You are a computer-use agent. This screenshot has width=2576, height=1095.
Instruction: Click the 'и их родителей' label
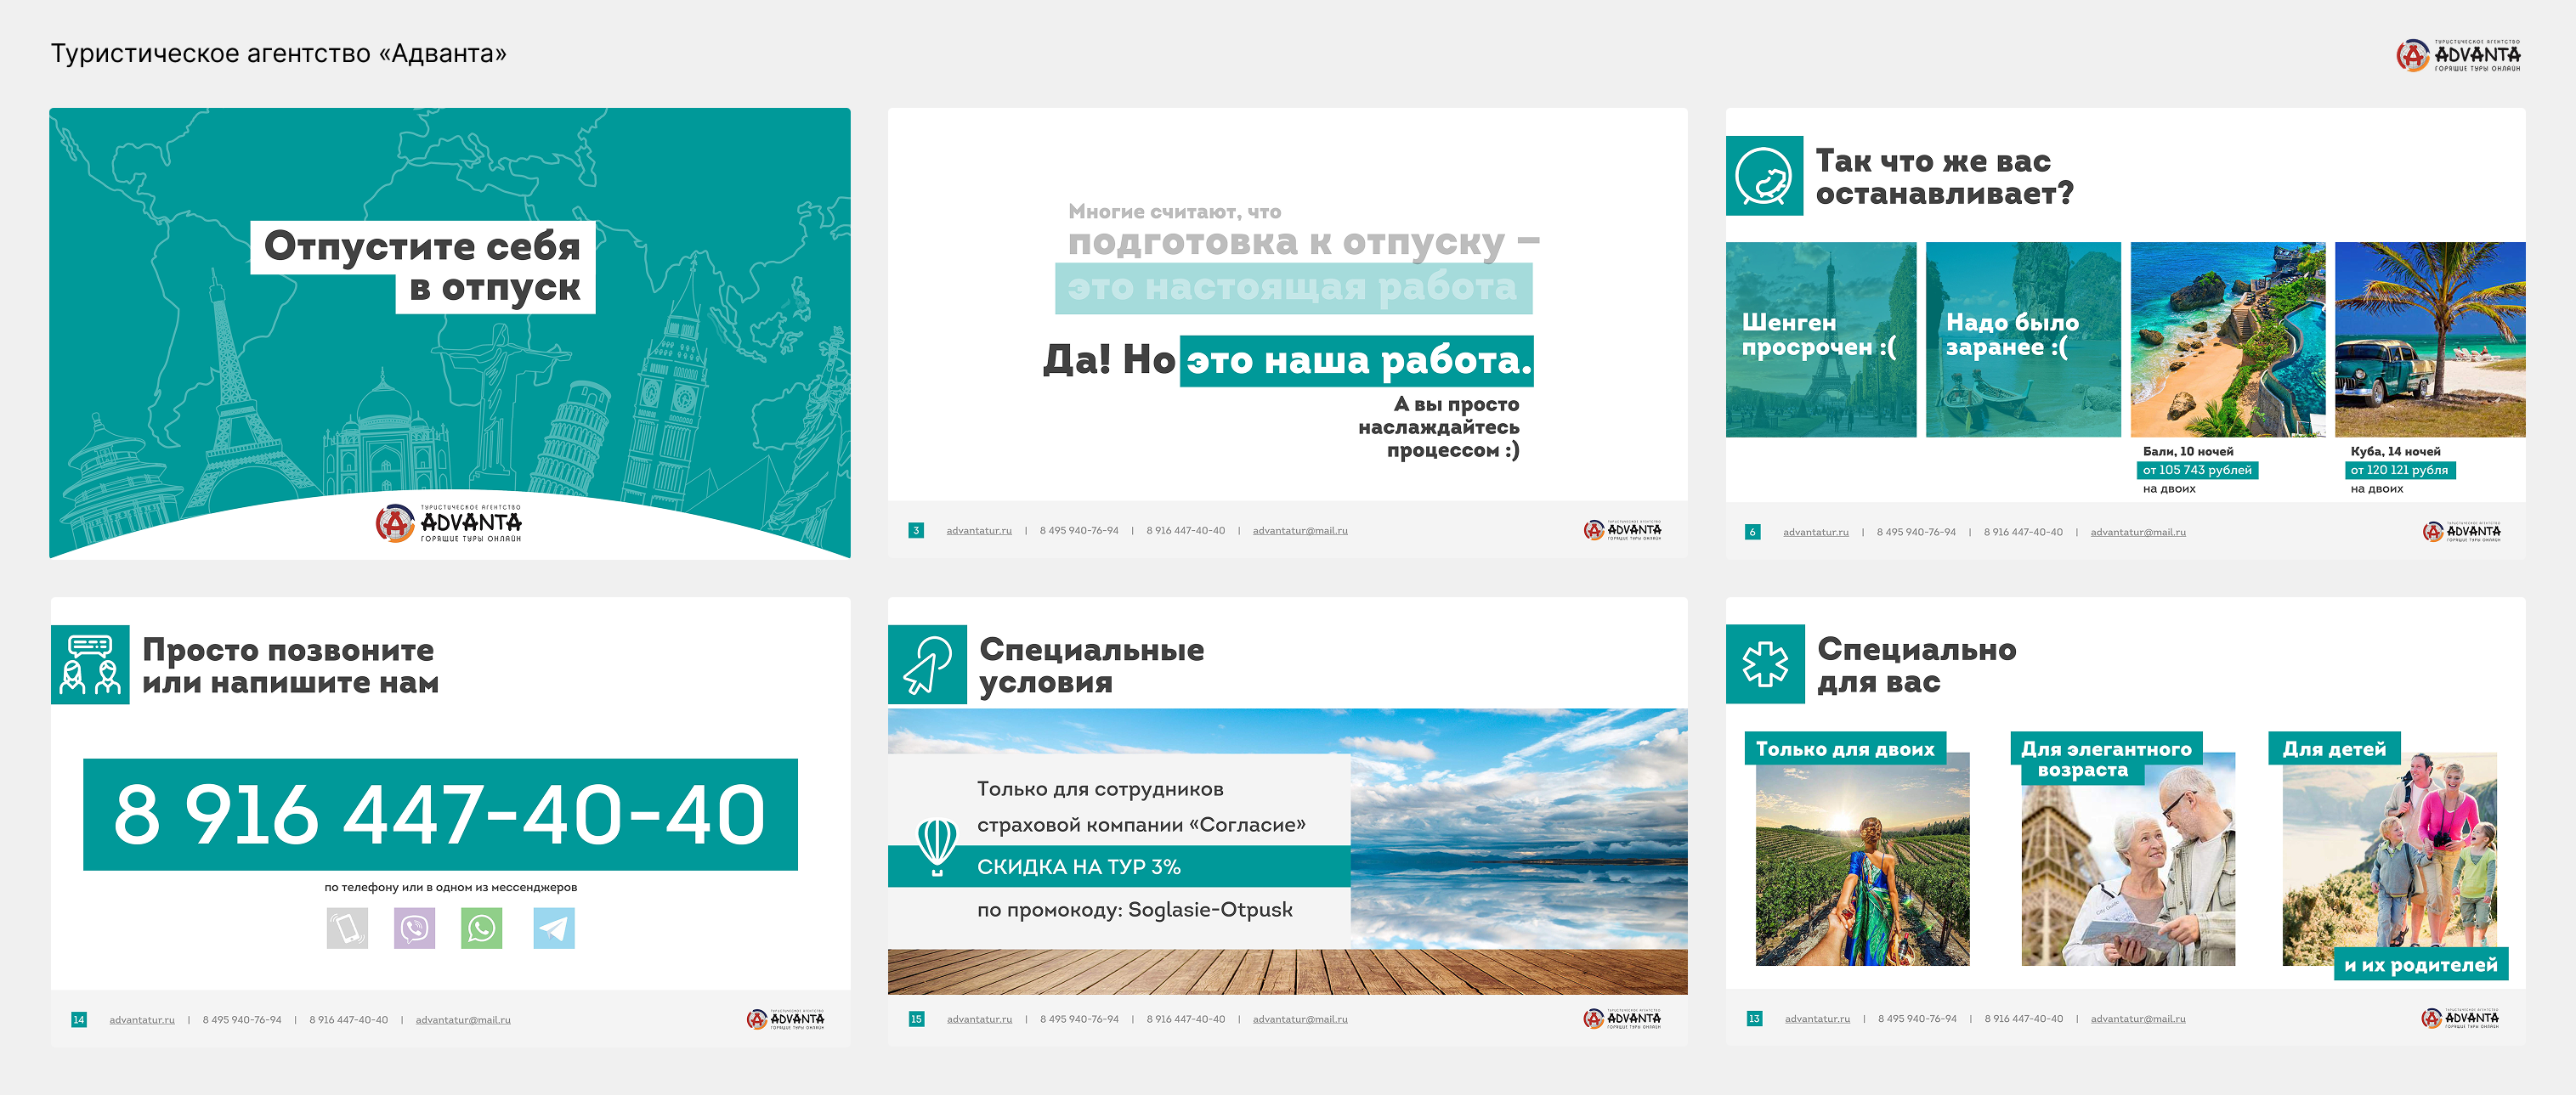coord(2421,964)
